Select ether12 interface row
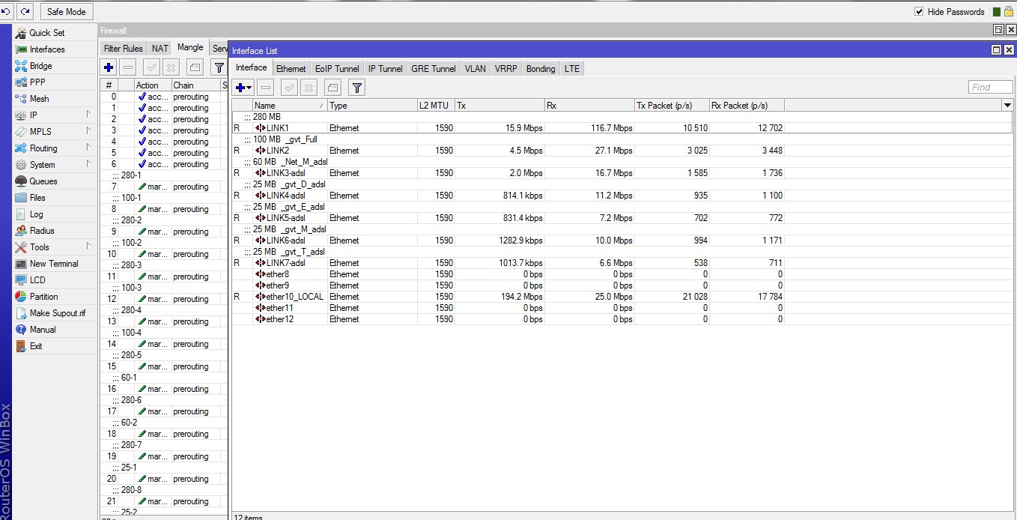This screenshot has height=520, width=1017. coord(622,319)
